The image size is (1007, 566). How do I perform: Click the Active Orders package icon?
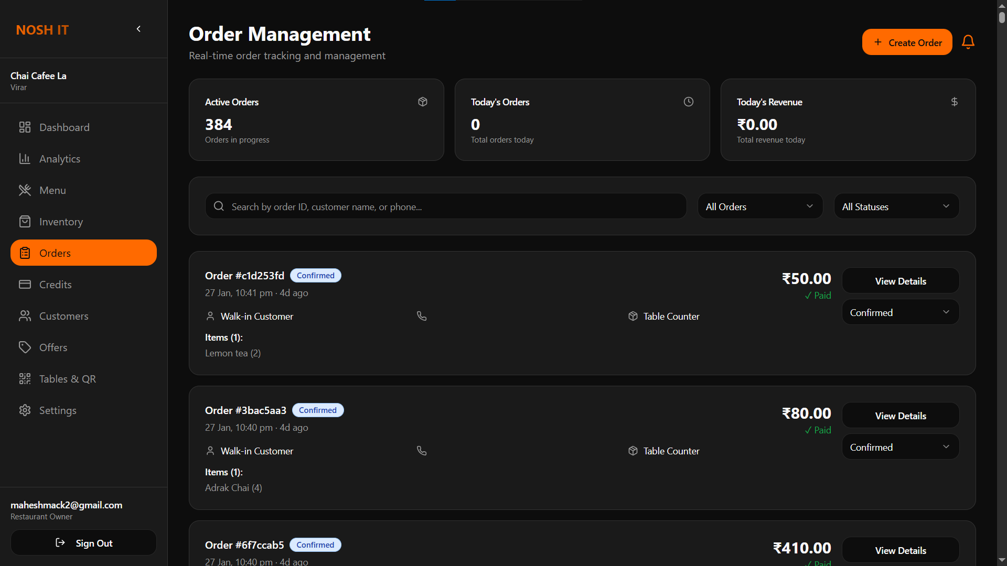tap(423, 102)
